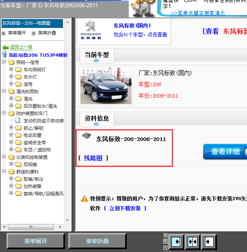This screenshot has height=252, width=247.
Task: Click the 菜单展开 list icon at panel top
Action: (4, 33)
